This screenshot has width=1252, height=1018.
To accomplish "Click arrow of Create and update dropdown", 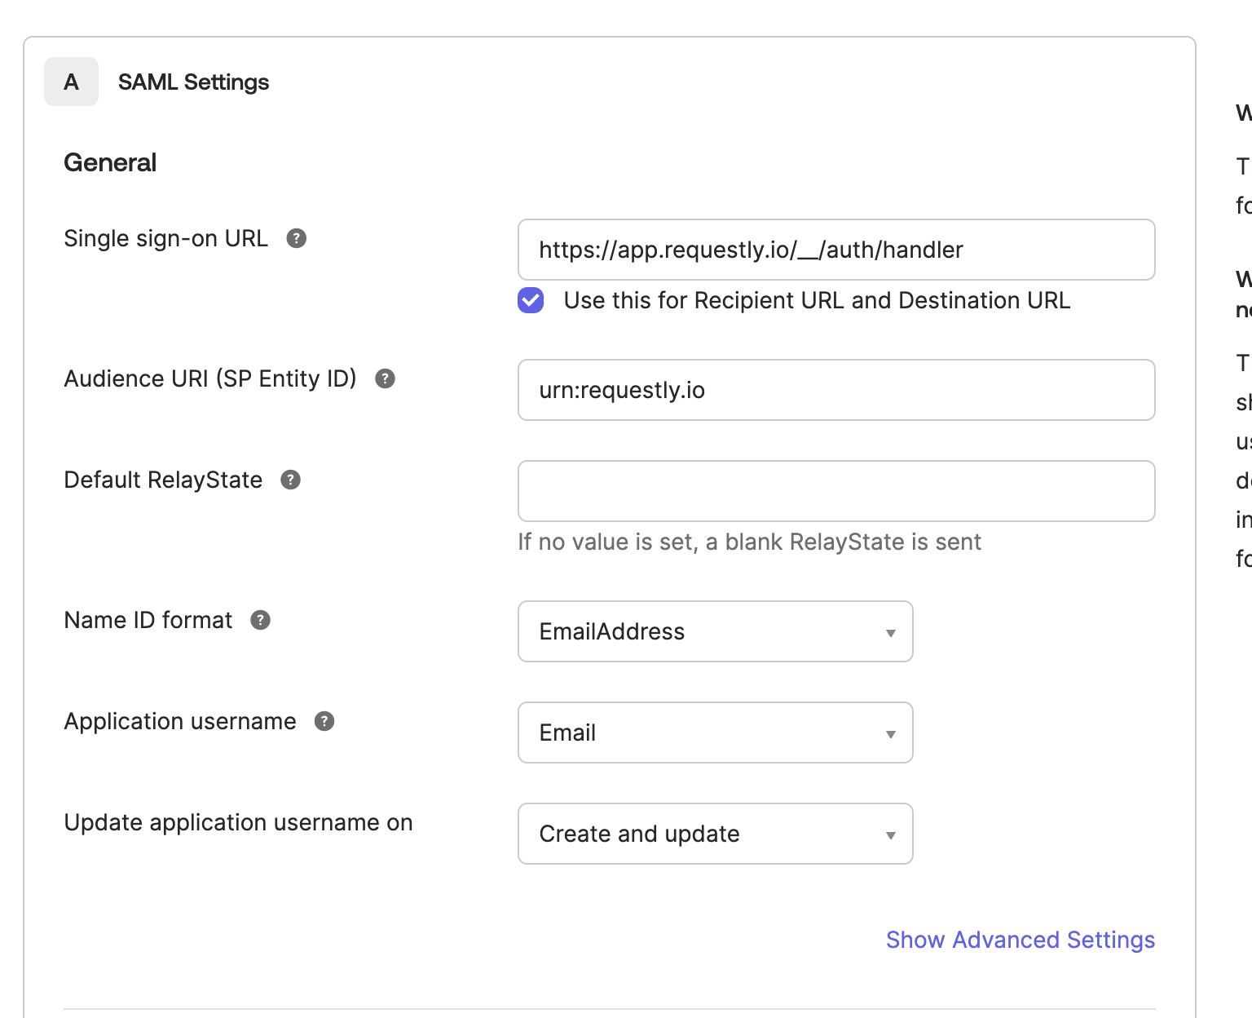I will (x=891, y=835).
